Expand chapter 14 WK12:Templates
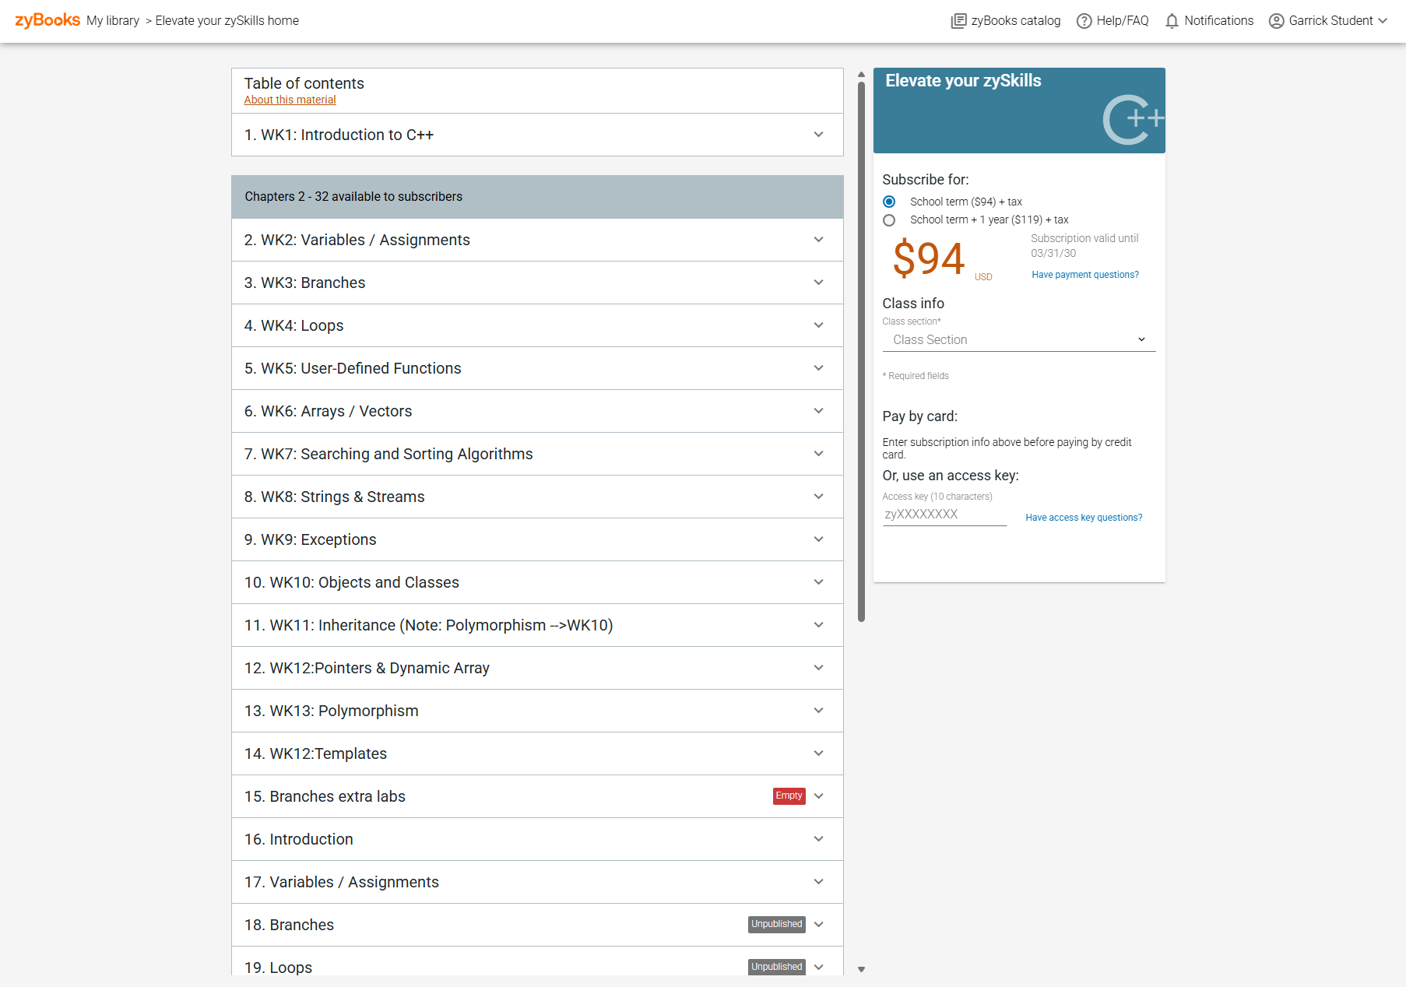The height and width of the screenshot is (987, 1406). coord(537,753)
